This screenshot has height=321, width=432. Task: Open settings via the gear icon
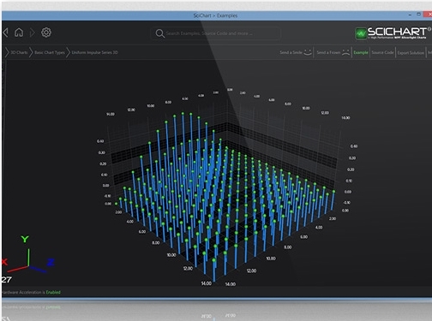(46, 33)
